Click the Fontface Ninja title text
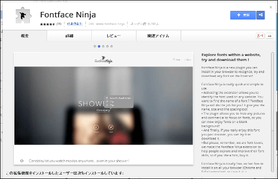Viewport: 278px width, 179px height. [x=68, y=15]
